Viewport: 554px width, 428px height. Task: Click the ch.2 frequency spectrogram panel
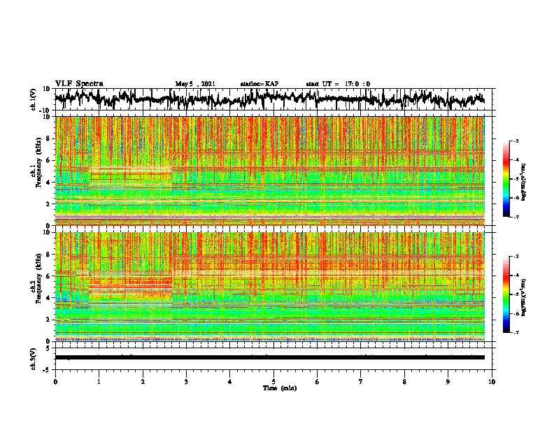(270, 287)
